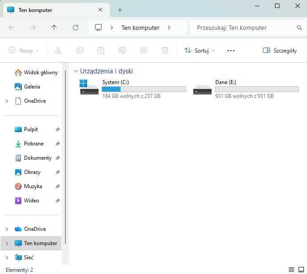Click the Paste toolbar icon
This screenshot has width=307, height=274.
101,51
